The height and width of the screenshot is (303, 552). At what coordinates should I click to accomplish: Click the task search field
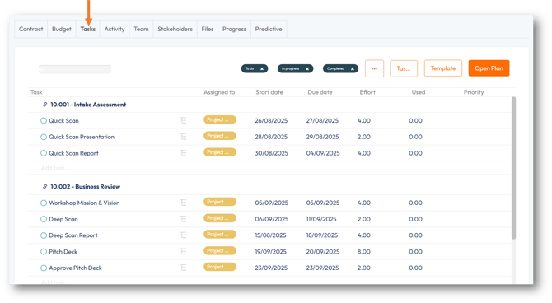pos(75,69)
